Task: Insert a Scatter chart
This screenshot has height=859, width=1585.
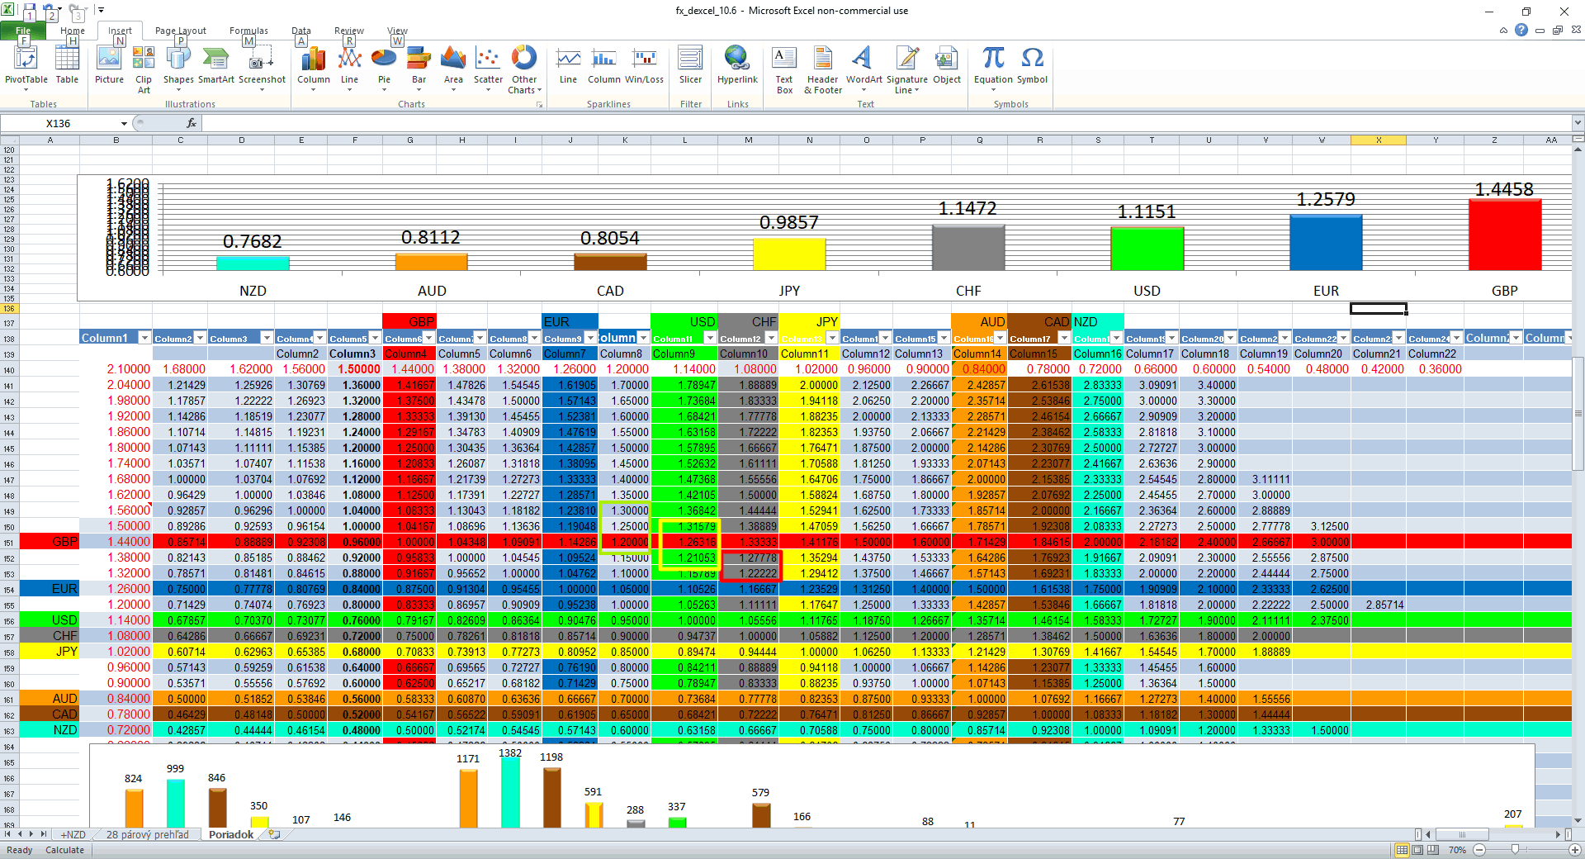Action: click(x=488, y=69)
